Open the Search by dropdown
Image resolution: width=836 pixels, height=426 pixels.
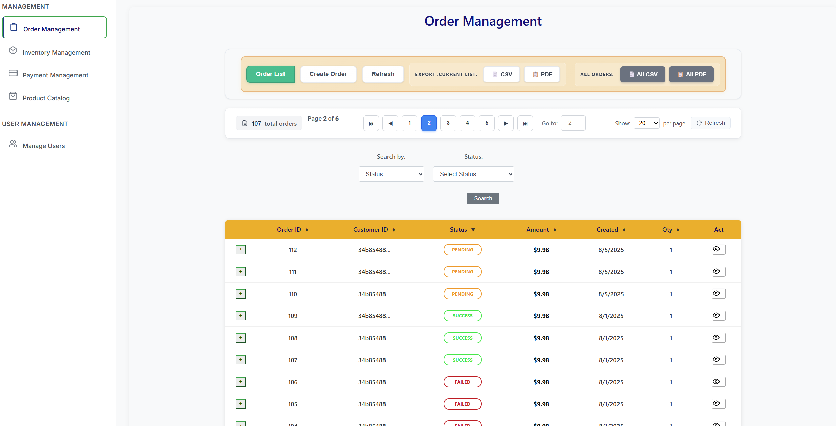point(391,174)
